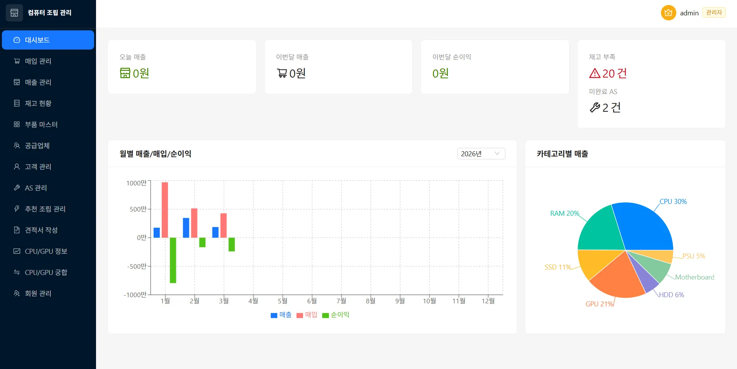Toggle the 매출 series in the chart legend
Viewport: 737px width, 369px height.
click(x=281, y=315)
